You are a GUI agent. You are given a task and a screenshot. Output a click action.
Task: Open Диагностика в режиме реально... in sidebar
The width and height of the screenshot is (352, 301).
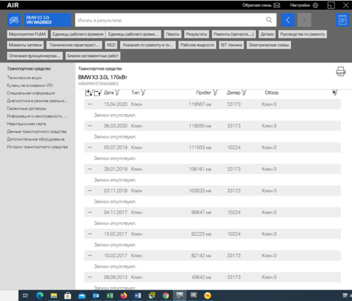(38, 101)
